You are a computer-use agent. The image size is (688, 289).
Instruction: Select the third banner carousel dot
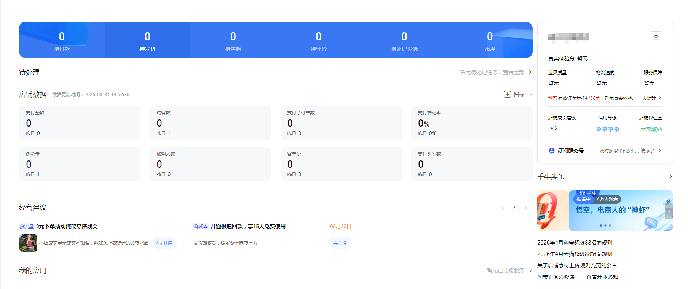(x=610, y=225)
